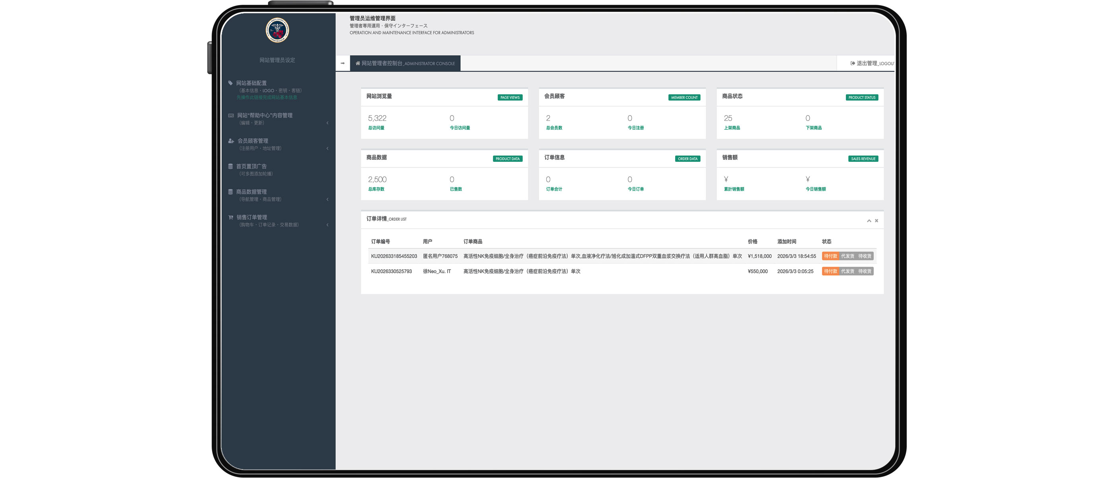Image resolution: width=1114 pixels, height=478 pixels.
Task: Open the 网站管理者控制台 console tab
Action: tap(405, 64)
